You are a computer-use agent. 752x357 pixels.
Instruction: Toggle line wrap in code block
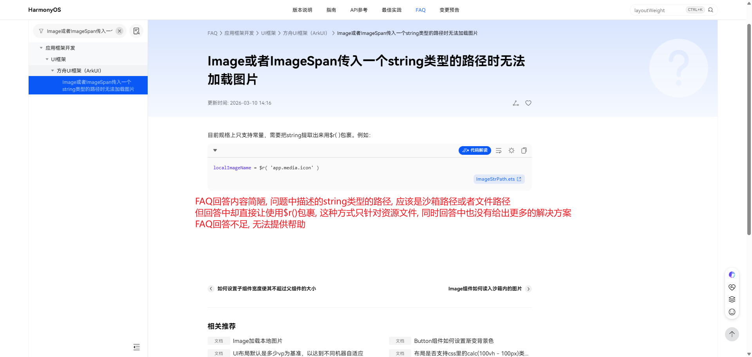[499, 150]
